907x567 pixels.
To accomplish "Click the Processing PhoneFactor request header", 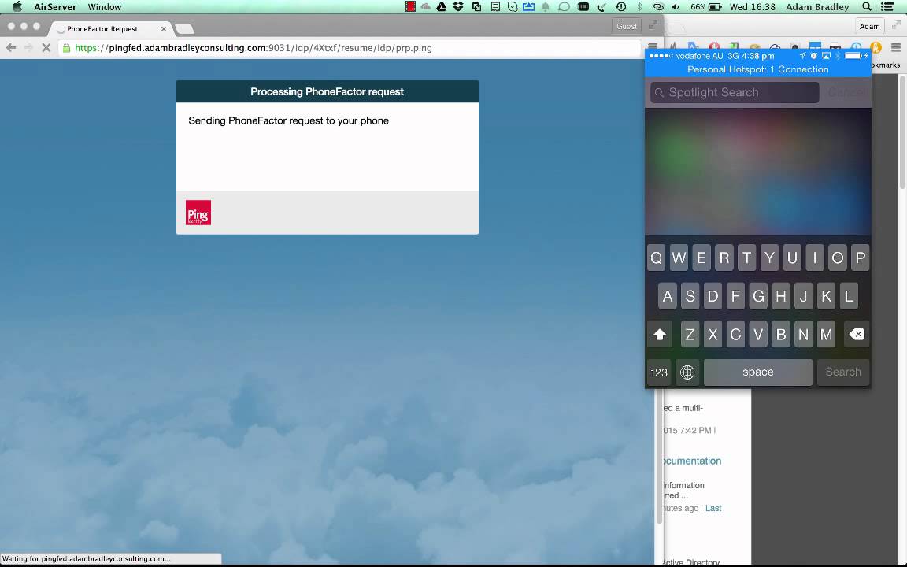I will tap(327, 91).
